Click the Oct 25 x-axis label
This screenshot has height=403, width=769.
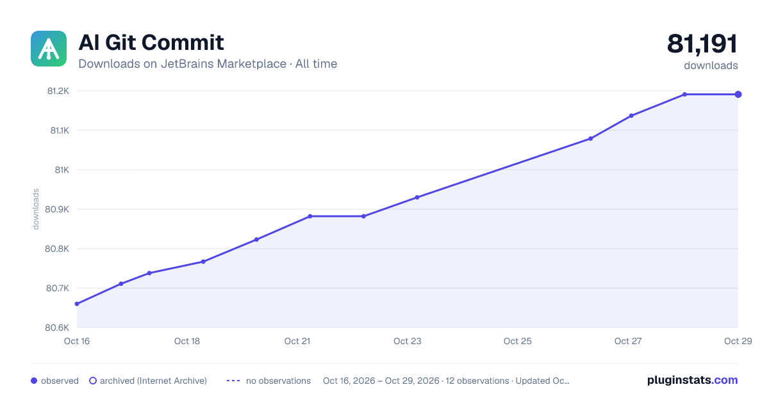[x=518, y=341]
